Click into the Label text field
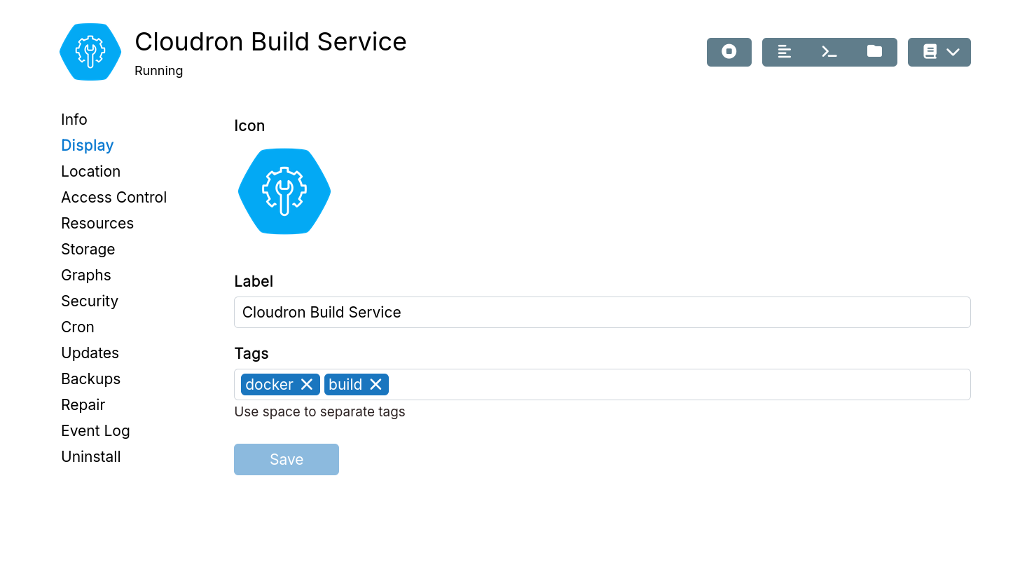Image resolution: width=1034 pixels, height=579 pixels. [x=602, y=312]
